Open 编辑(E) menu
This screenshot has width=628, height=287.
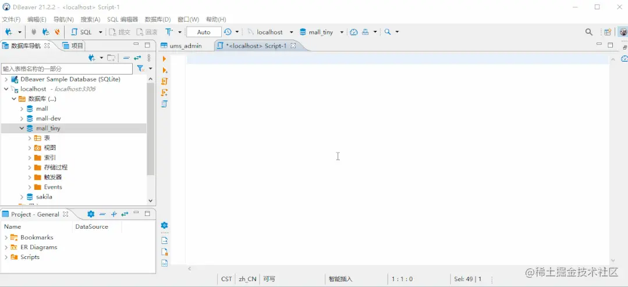point(37,19)
